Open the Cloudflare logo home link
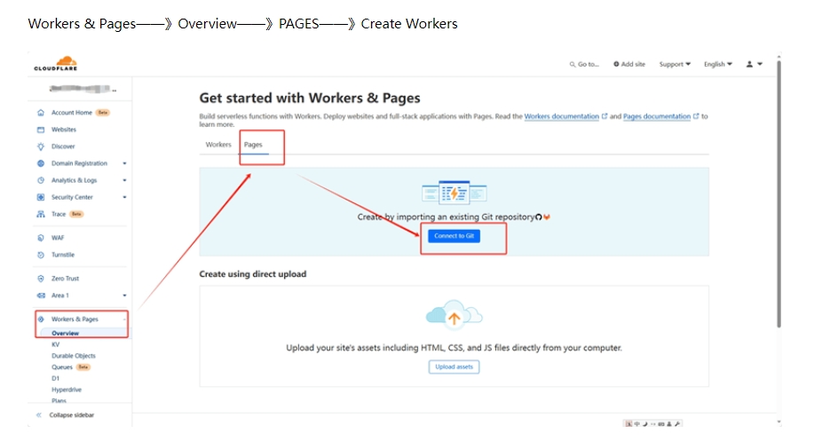Viewport: 838px width, 441px height. (56, 64)
